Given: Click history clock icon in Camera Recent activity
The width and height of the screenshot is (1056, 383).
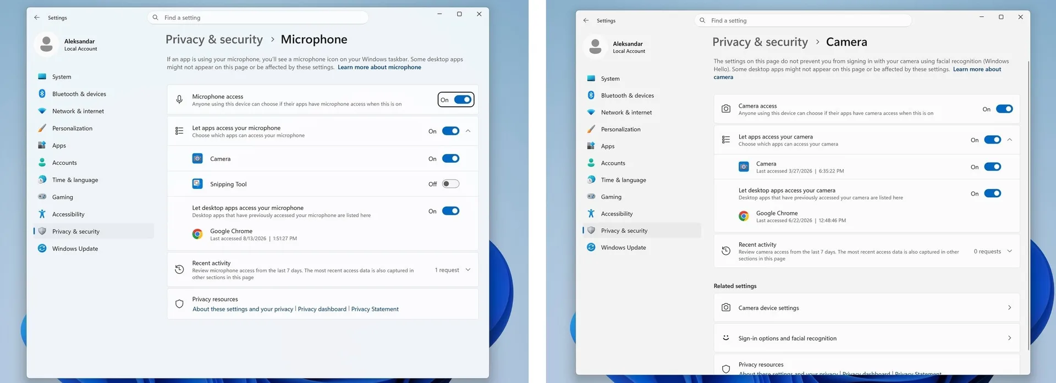Looking at the screenshot, I should click(726, 251).
